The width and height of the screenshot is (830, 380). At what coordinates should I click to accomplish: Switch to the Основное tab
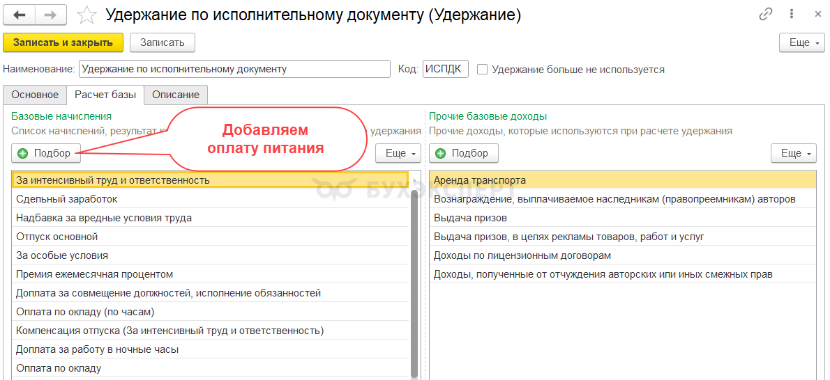35,95
